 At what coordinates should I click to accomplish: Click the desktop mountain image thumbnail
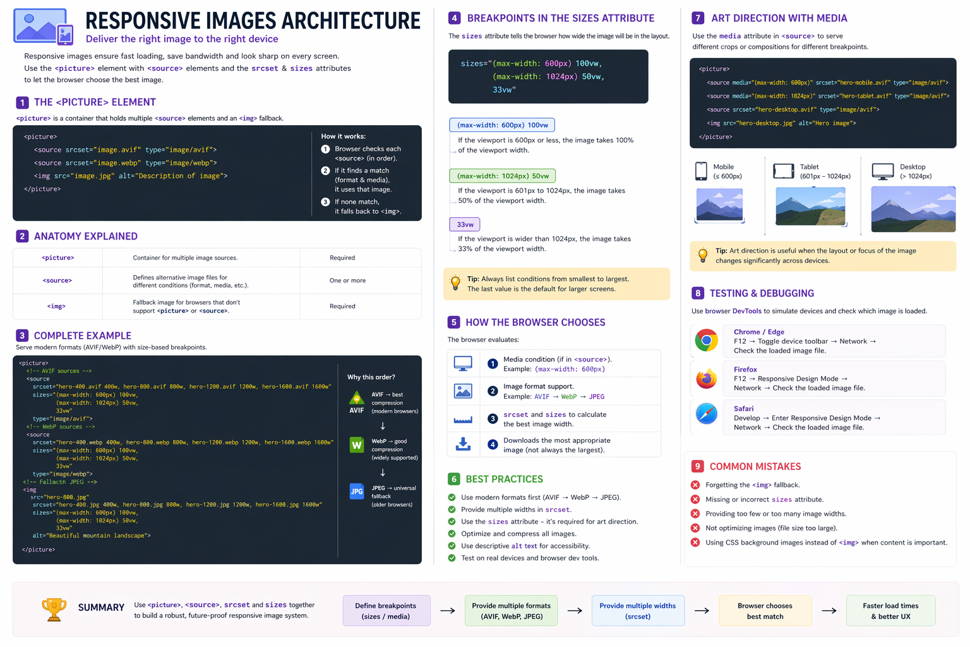click(x=913, y=209)
